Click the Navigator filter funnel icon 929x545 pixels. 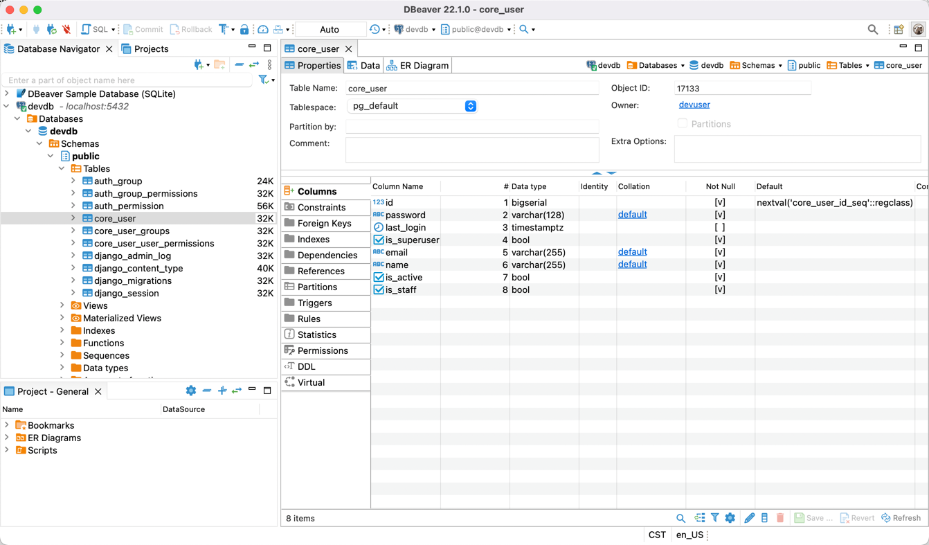click(x=263, y=80)
